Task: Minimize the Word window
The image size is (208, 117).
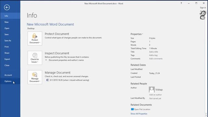Action: coord(188,3)
